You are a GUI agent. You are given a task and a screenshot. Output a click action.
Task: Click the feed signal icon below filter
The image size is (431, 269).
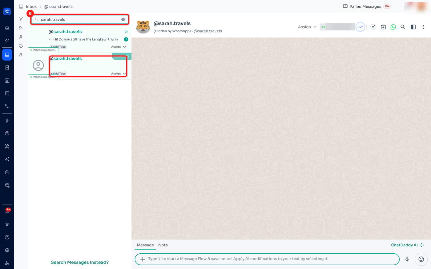[21, 28]
